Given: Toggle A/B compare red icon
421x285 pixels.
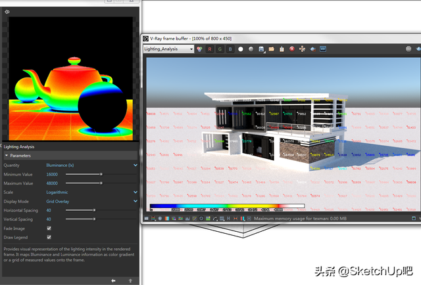Looking at the screenshot, I should point(235,219).
